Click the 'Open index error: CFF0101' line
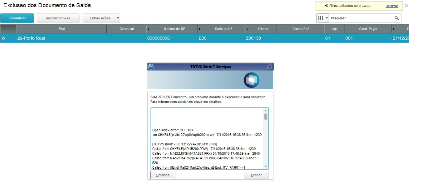This screenshot has height=188, width=421. (173, 130)
